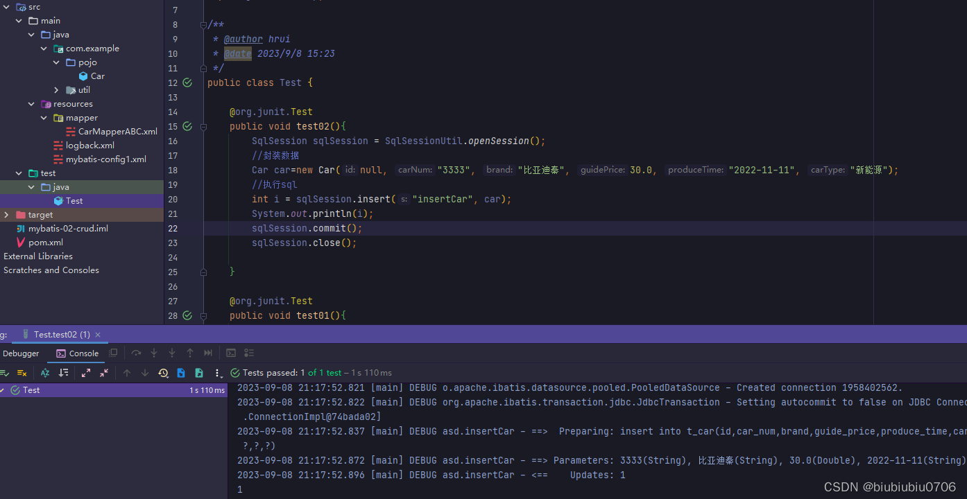967x499 pixels.
Task: Click the Evaluate Expression icon
Action: [231, 353]
